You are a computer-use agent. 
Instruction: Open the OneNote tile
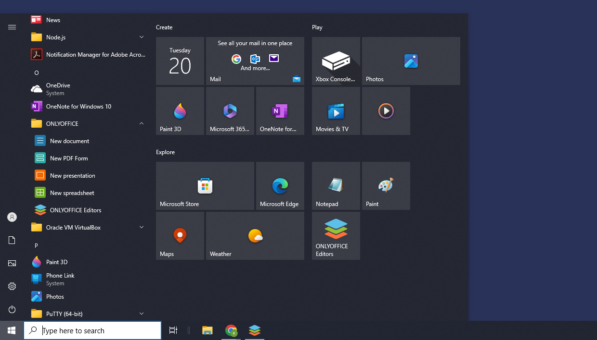280,111
